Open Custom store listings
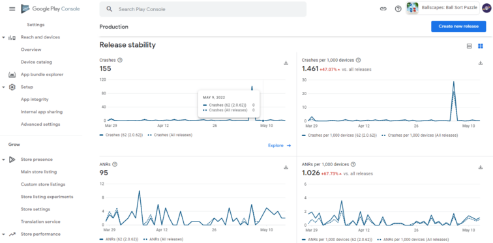This screenshot has width=493, height=243. (x=43, y=184)
